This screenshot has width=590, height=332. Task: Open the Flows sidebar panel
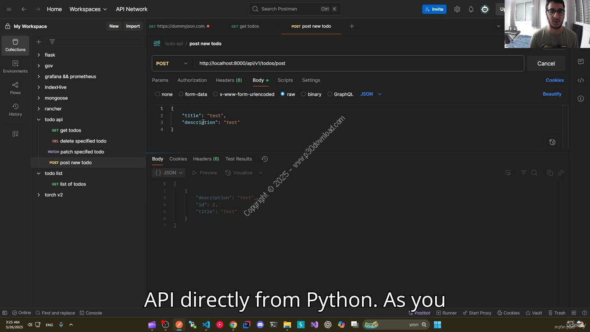15,88
